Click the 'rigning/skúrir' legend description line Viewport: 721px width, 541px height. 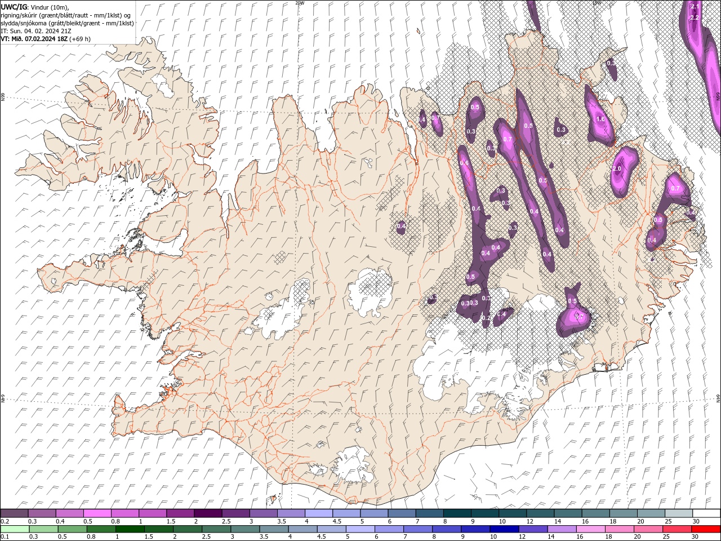(66, 15)
